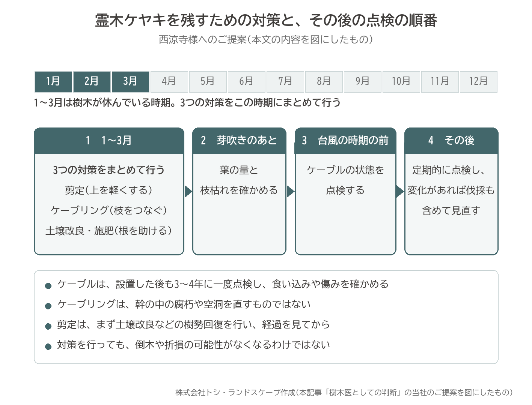
Task: Select the text 変化があれば伐採も
Action: pos(451,190)
